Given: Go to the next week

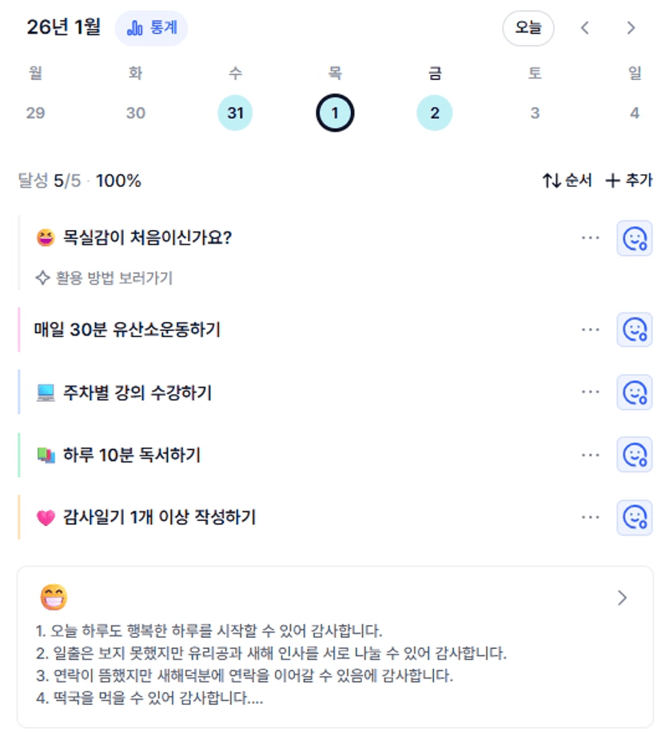Looking at the screenshot, I should point(631,28).
